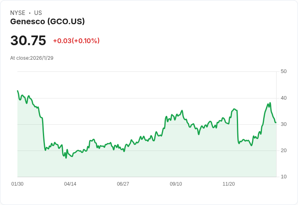The image size is (298, 205).
Task: Click the Genesco (GCO.US) stock title
Action: [47, 22]
